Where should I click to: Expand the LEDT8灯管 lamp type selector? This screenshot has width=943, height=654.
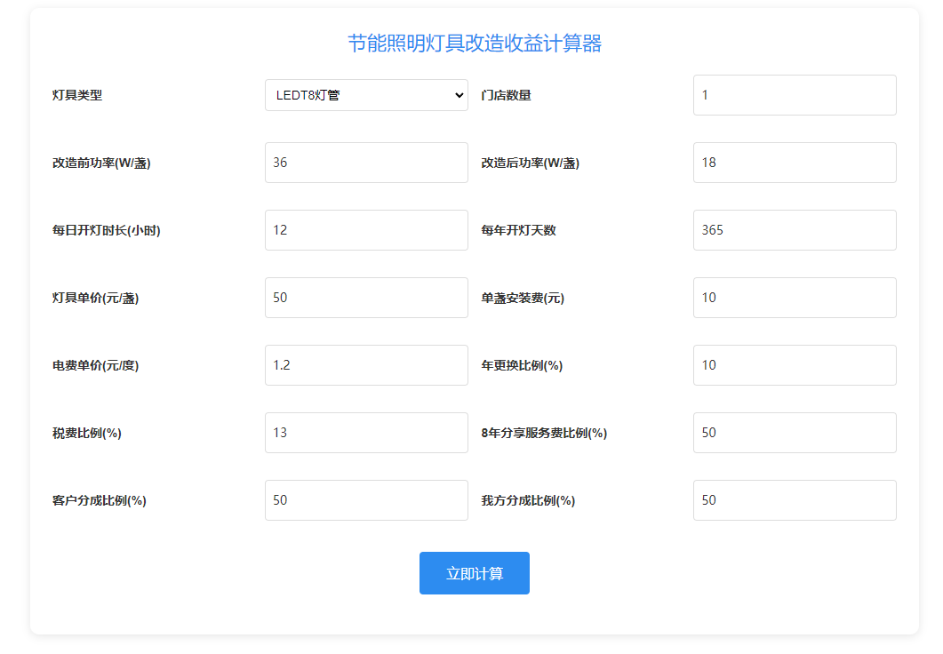(x=366, y=95)
